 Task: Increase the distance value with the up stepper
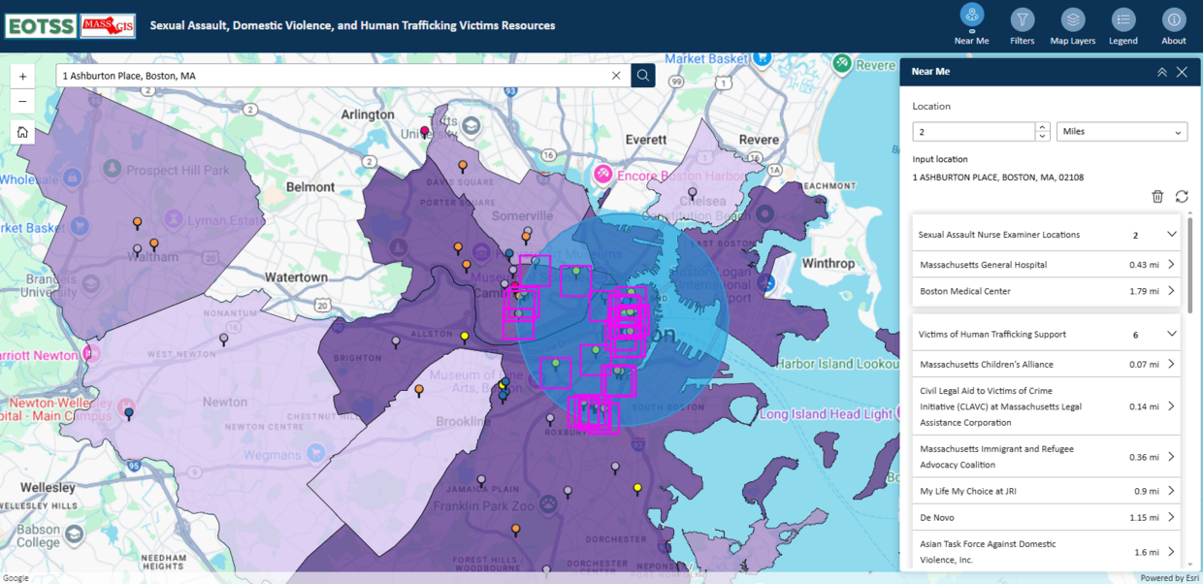[x=1041, y=126]
